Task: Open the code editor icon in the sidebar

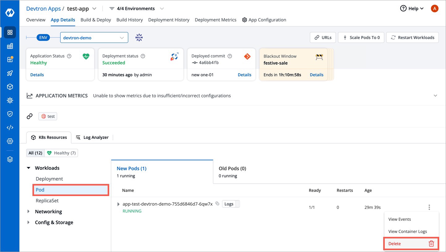Action: tap(10, 128)
